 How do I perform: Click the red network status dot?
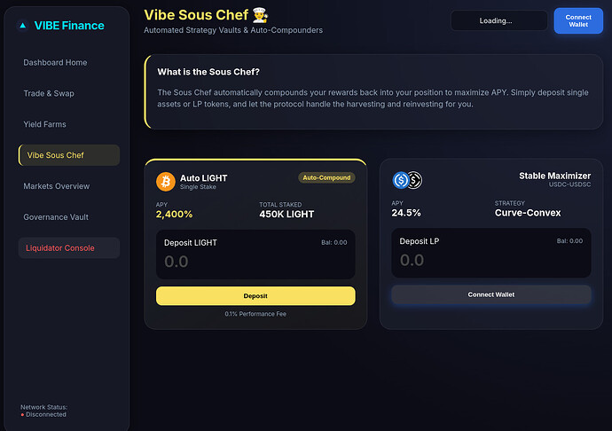(x=22, y=414)
